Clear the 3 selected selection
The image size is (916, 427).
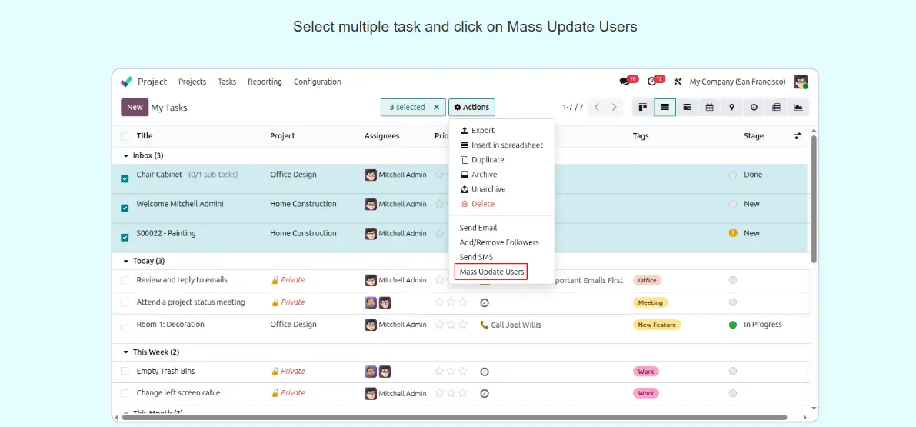[437, 108]
